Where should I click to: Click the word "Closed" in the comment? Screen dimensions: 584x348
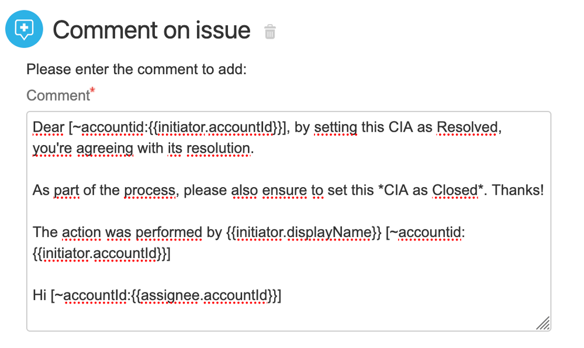(454, 191)
